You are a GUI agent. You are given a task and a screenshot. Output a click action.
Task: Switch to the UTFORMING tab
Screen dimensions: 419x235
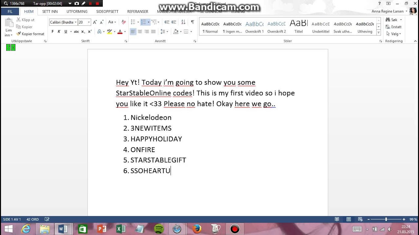coord(77,11)
